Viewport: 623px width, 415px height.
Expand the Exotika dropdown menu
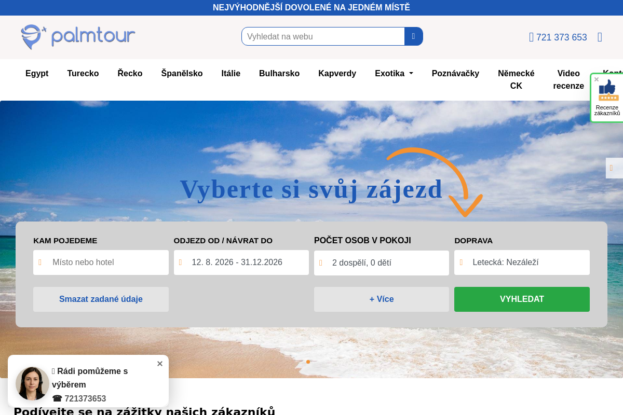(x=394, y=74)
